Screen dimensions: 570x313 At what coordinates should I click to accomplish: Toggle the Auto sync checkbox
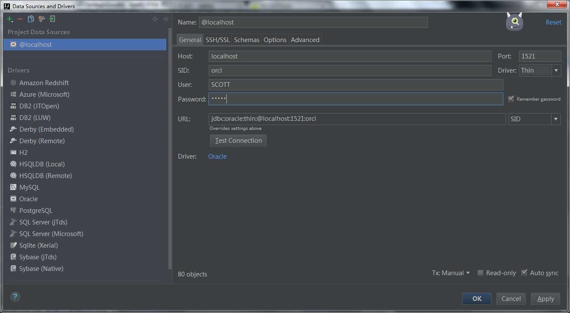pyautogui.click(x=524, y=273)
